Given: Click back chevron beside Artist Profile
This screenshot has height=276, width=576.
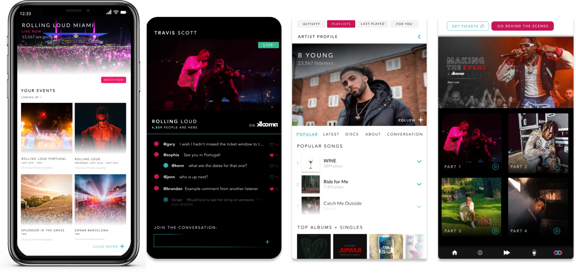Looking at the screenshot, I should [x=419, y=37].
